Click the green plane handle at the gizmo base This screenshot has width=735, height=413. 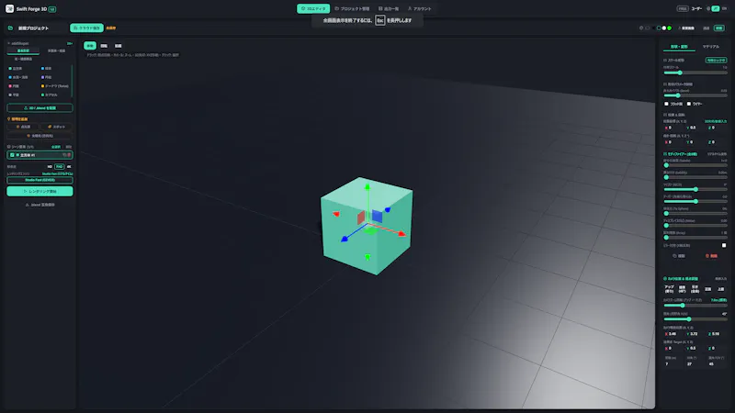point(370,231)
